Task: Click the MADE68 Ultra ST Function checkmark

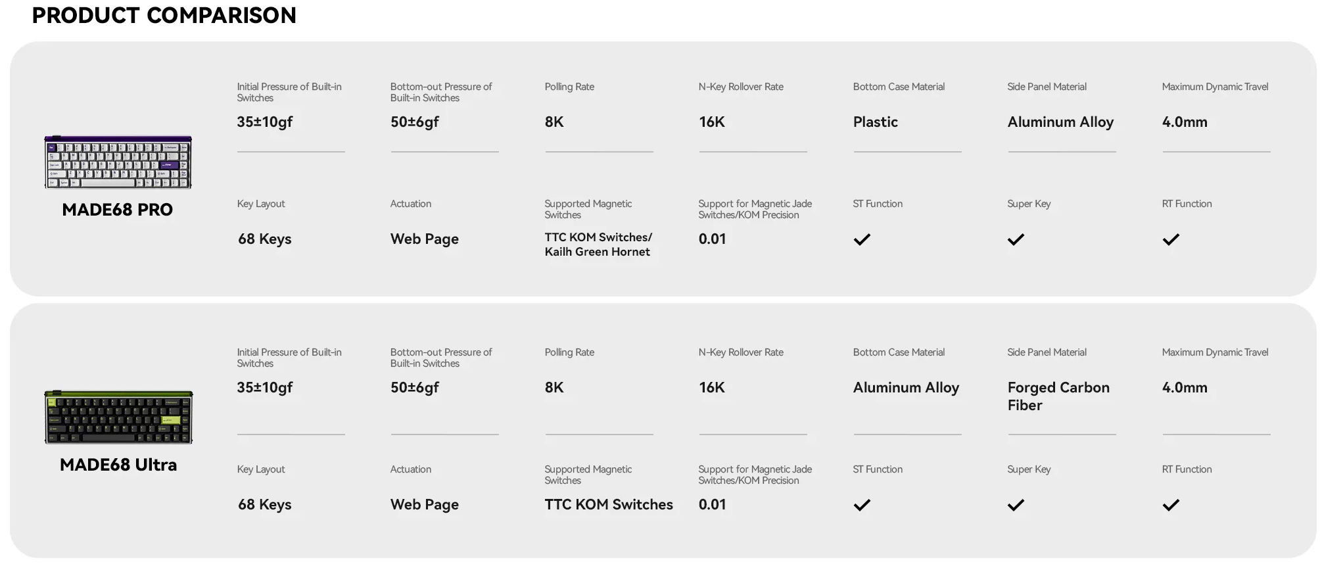Action: coord(861,505)
